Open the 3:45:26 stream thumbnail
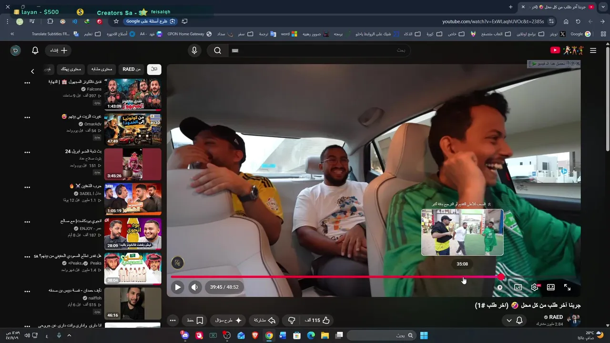The height and width of the screenshot is (343, 610). tap(132, 164)
